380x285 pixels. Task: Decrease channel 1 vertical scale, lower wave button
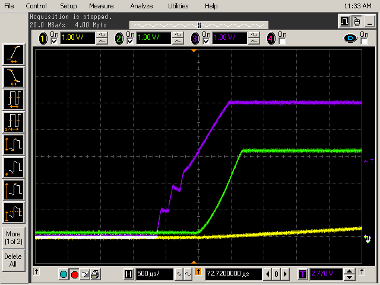pos(102,42)
